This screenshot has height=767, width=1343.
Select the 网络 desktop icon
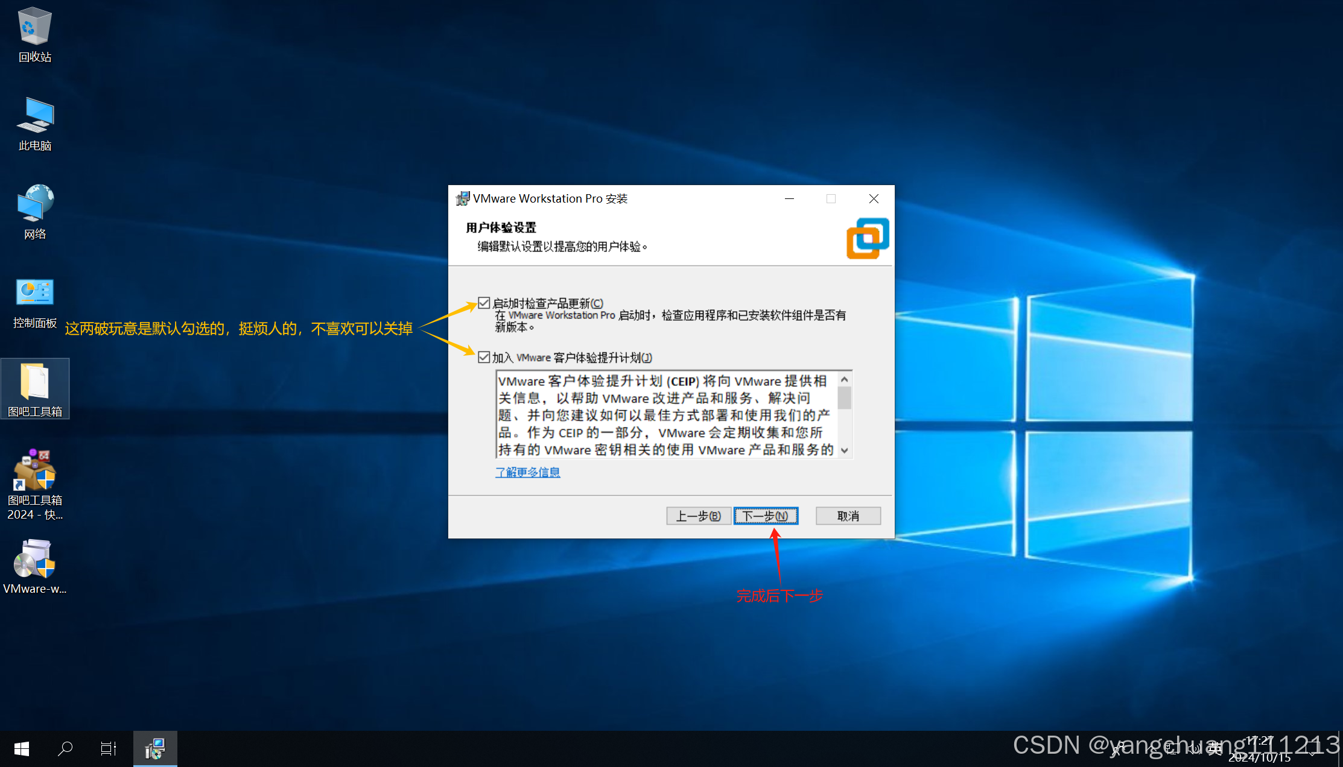tap(35, 212)
